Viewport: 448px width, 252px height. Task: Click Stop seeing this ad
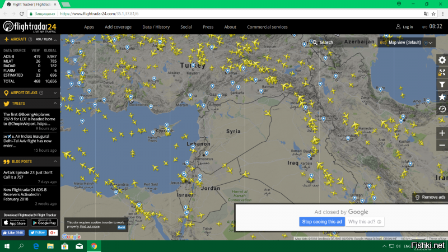coord(322,222)
